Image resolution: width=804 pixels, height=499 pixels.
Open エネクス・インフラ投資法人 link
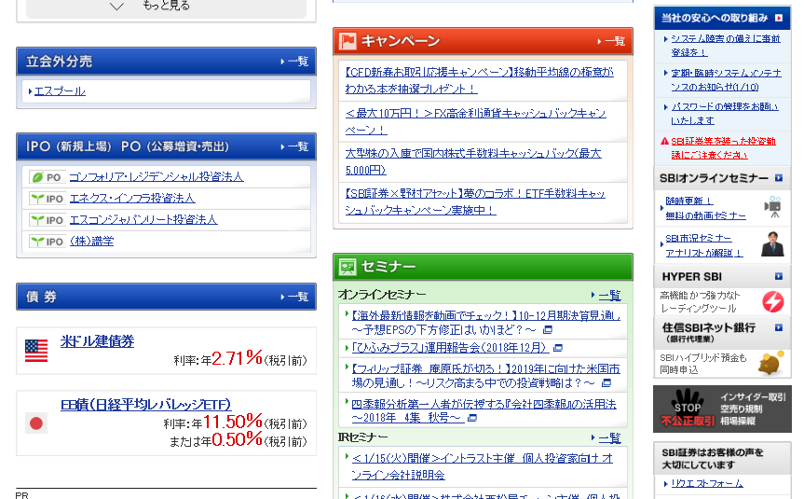point(132,198)
